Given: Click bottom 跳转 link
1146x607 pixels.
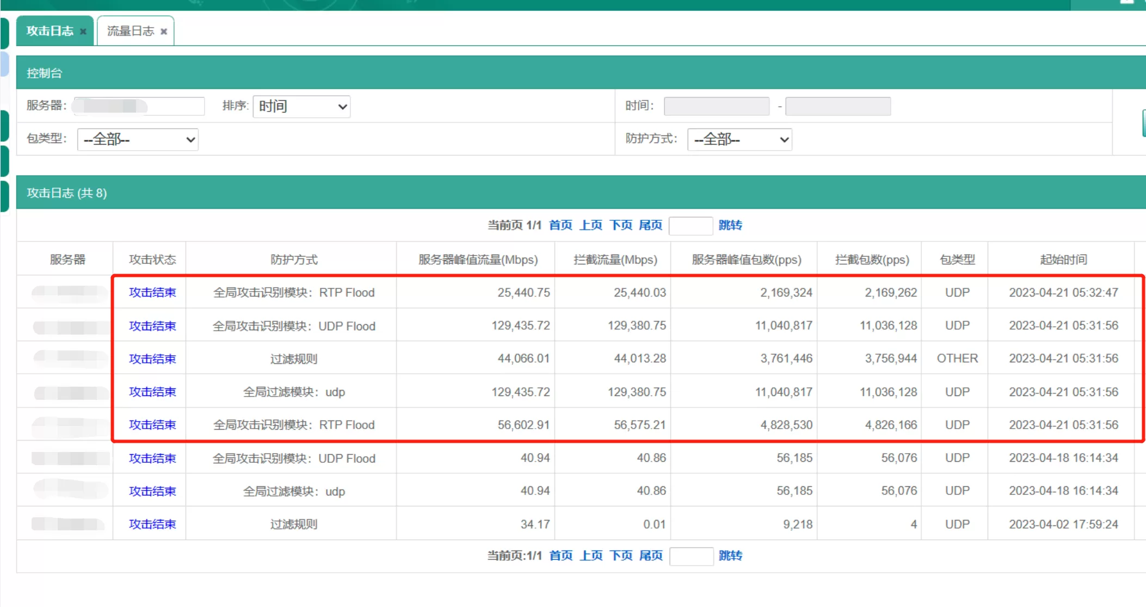Looking at the screenshot, I should click(x=730, y=555).
